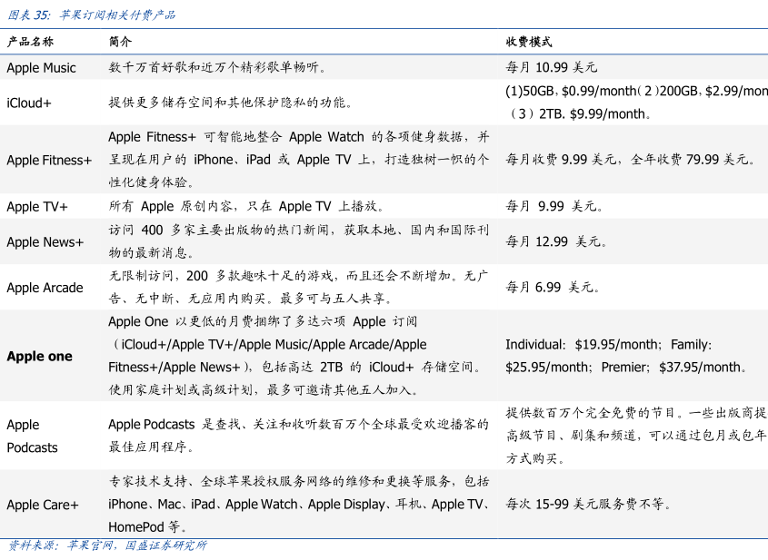
Task: Select the Apple TV+ row label
Action: point(37,207)
